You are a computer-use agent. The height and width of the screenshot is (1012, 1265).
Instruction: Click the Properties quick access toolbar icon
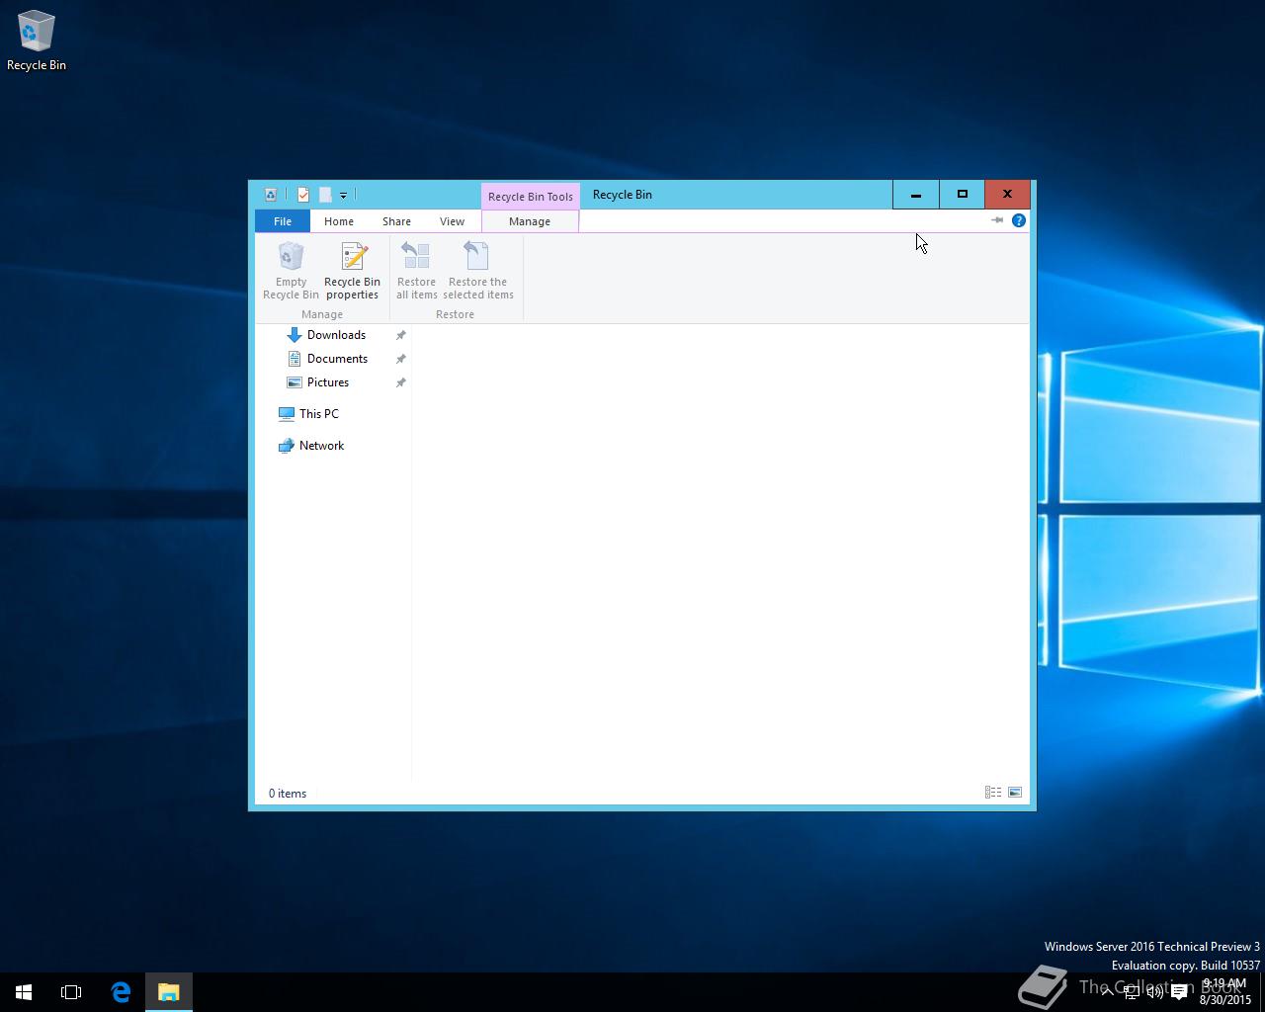pyautogui.click(x=303, y=195)
